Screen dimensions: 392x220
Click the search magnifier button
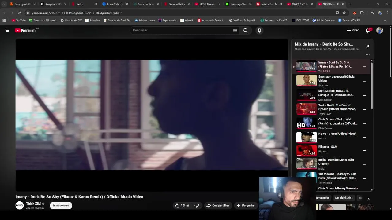point(246,30)
